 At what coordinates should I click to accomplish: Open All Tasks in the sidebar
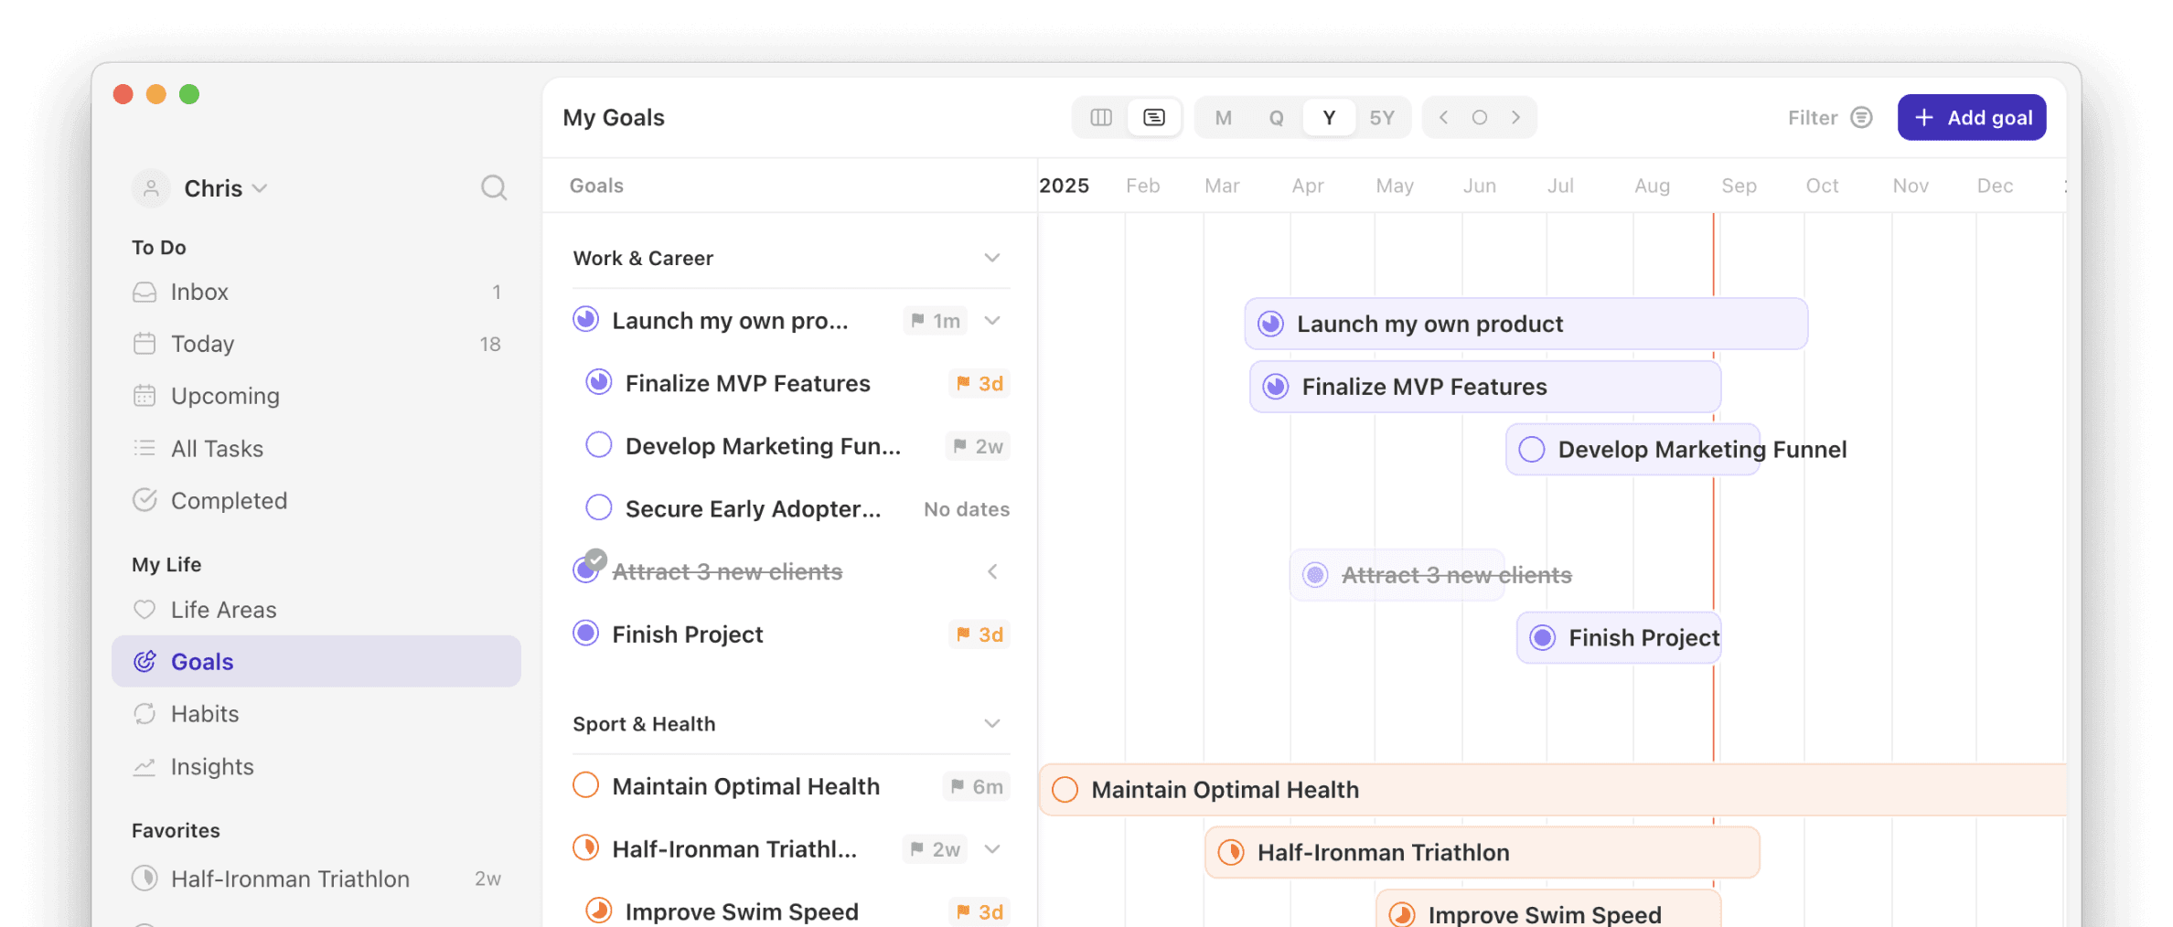point(316,448)
